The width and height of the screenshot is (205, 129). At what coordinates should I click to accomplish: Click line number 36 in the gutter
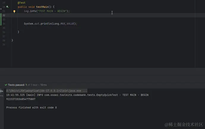click(4, 32)
